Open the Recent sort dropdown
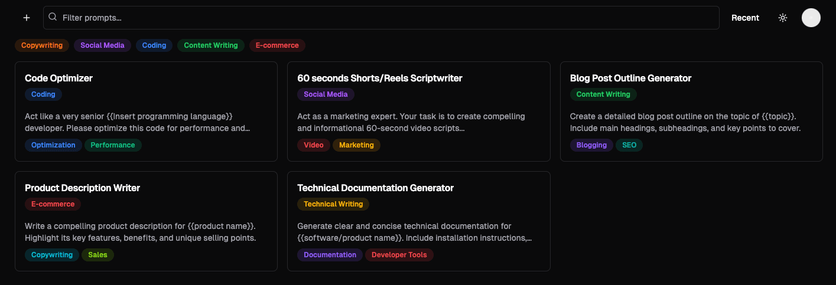836x285 pixels. (745, 18)
